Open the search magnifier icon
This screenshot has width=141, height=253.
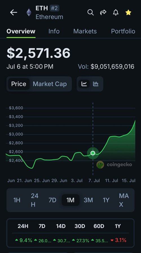(91, 12)
